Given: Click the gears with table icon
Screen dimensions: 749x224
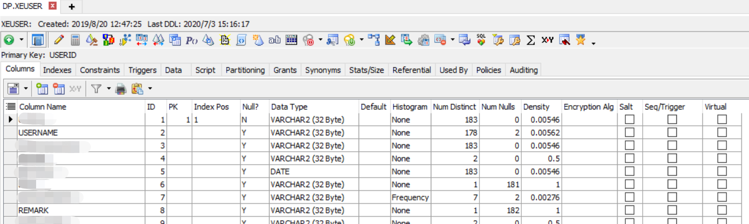Looking at the screenshot, I should coord(423,40).
